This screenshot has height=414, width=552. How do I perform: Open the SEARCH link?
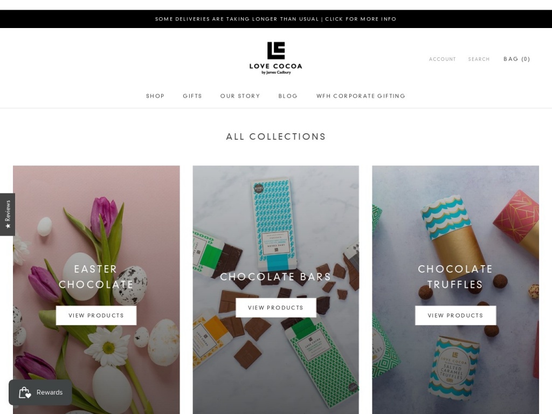pyautogui.click(x=479, y=59)
